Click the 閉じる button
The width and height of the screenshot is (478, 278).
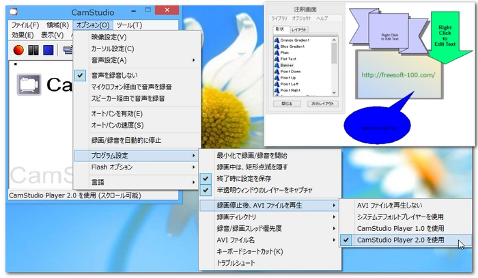pyautogui.click(x=285, y=105)
